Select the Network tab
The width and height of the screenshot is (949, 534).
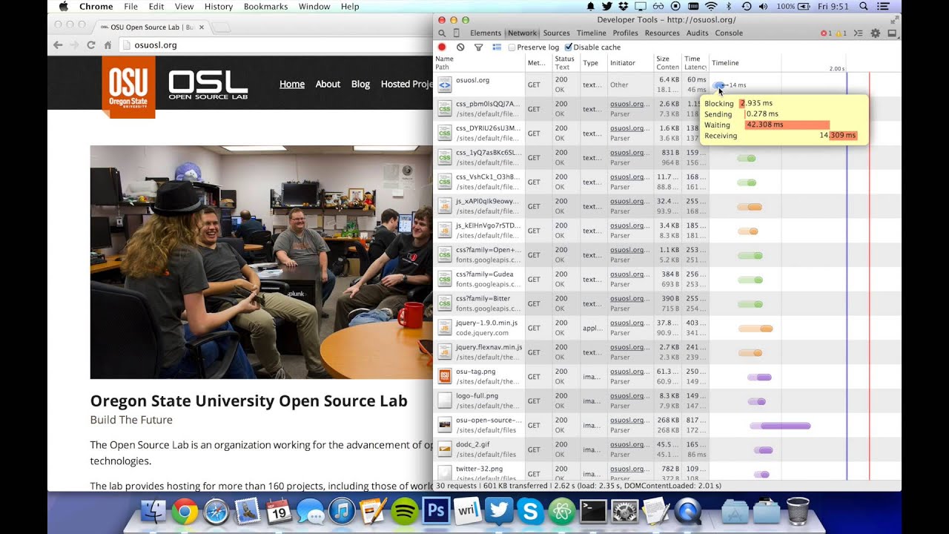point(522,33)
